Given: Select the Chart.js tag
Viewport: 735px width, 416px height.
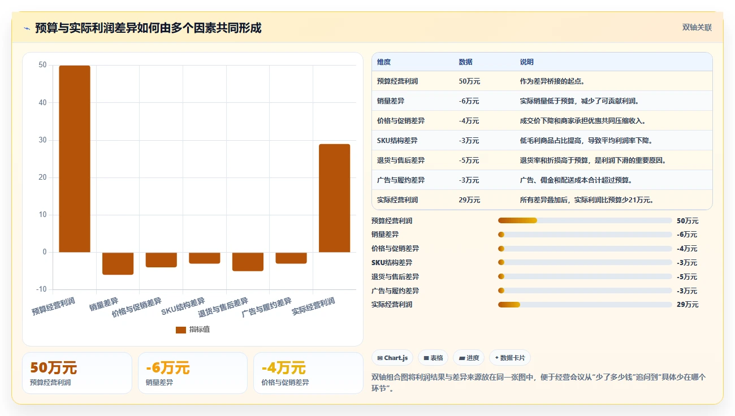Looking at the screenshot, I should click(392, 358).
